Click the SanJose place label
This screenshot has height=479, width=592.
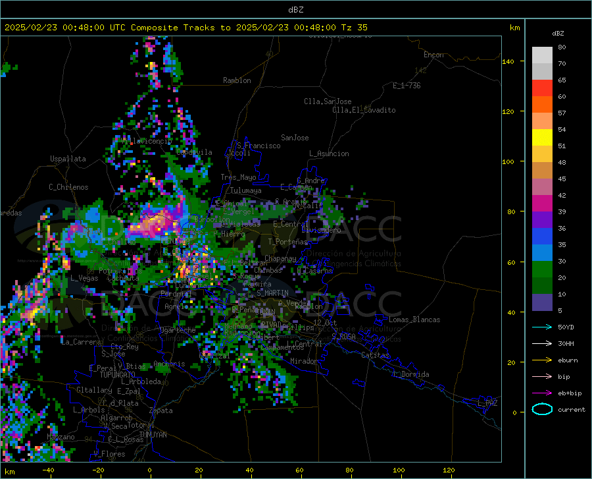click(295, 138)
